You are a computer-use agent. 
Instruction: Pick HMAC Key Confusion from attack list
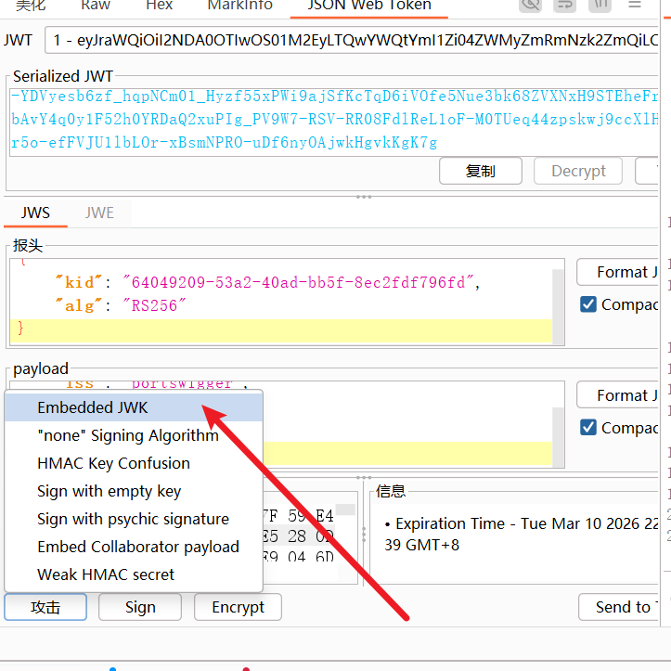pos(113,463)
